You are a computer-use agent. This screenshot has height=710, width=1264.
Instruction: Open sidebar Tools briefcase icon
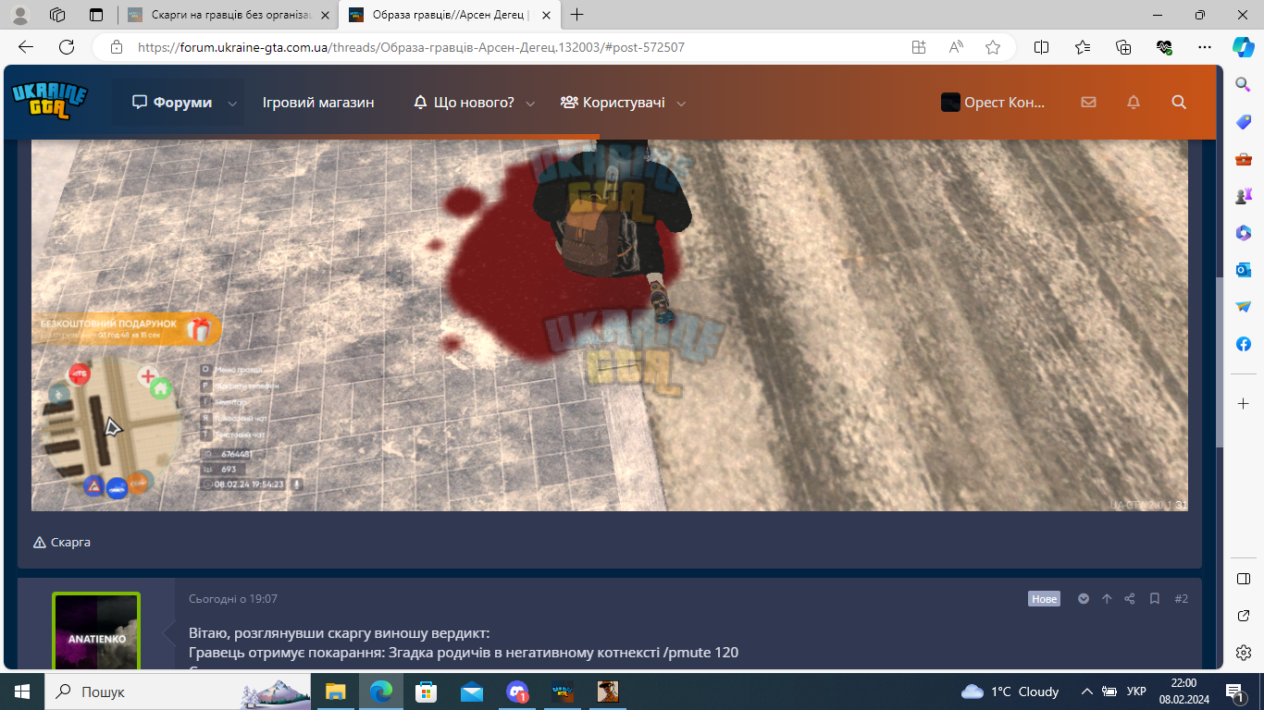pos(1244,159)
